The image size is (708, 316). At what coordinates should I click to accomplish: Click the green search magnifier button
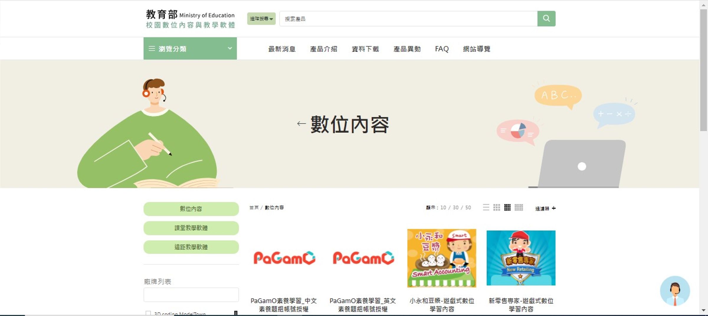pyautogui.click(x=546, y=19)
